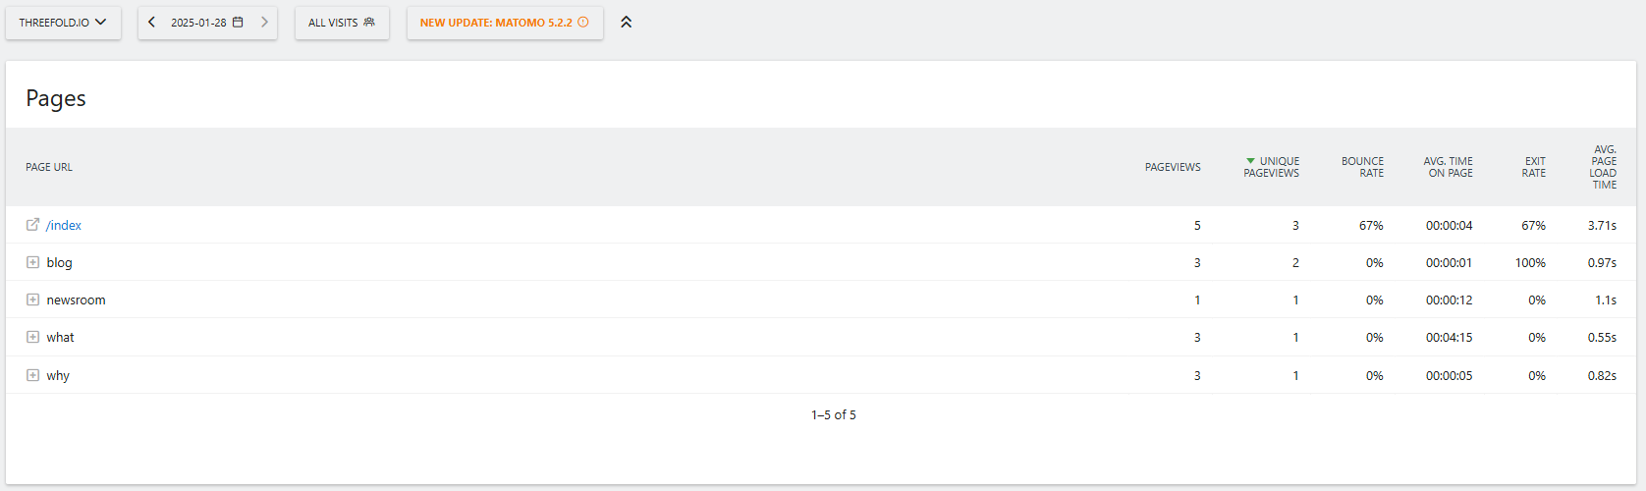Sort by Avg. Time on Page column

1449,167
